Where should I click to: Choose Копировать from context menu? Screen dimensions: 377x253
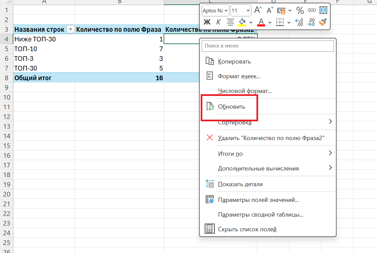point(267,61)
